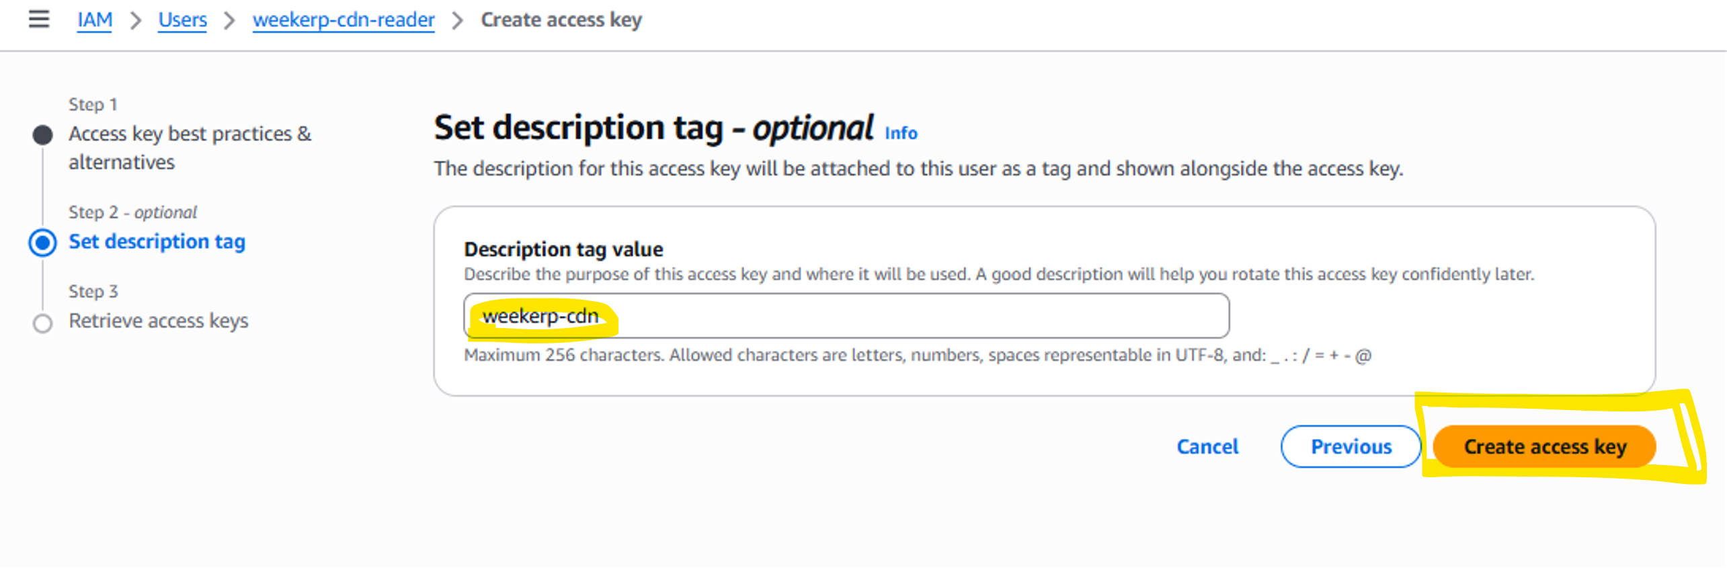Return using the Previous button

click(x=1351, y=447)
